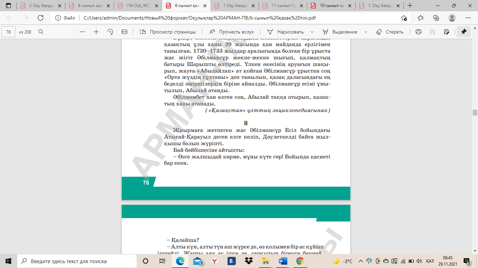Open the volume control in tray

(419, 261)
